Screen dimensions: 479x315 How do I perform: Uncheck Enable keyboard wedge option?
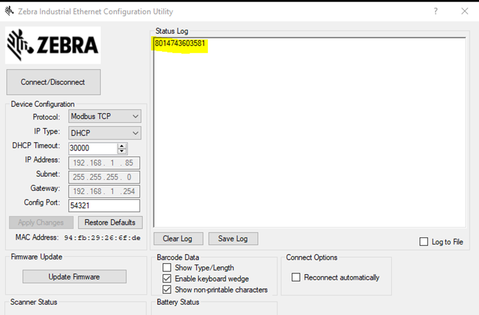click(x=167, y=279)
